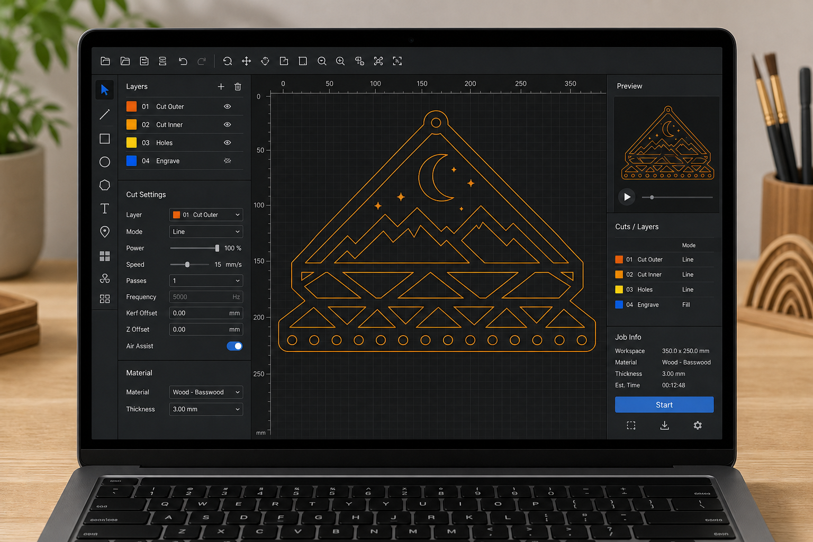Click the dashed frame icon below Start

pyautogui.click(x=631, y=426)
